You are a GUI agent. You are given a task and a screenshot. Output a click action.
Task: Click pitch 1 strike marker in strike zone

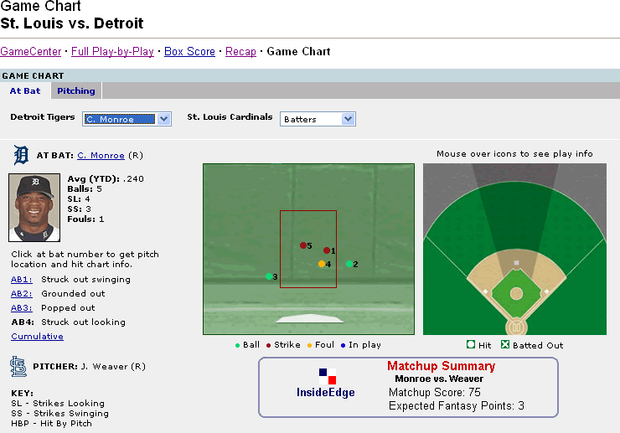[327, 250]
